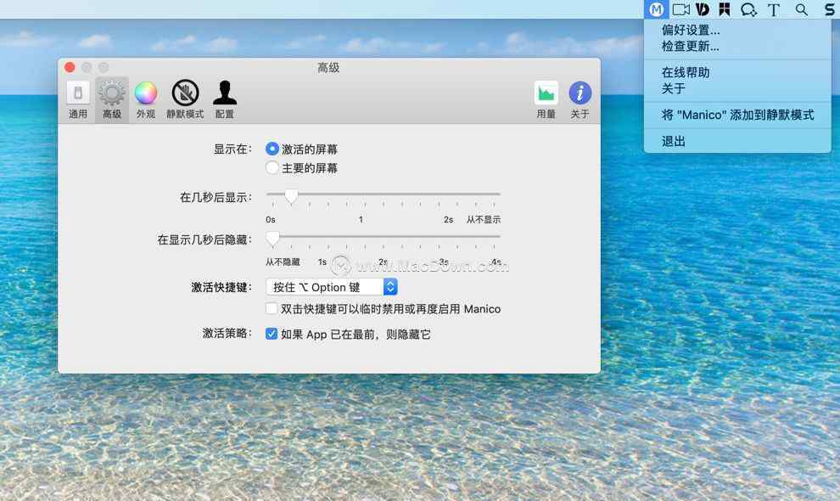Click the 从不隐藏 label under second slider

pos(283,262)
